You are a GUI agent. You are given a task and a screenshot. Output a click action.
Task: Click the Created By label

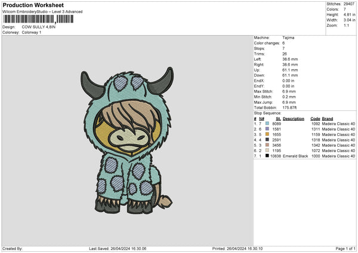(13, 248)
